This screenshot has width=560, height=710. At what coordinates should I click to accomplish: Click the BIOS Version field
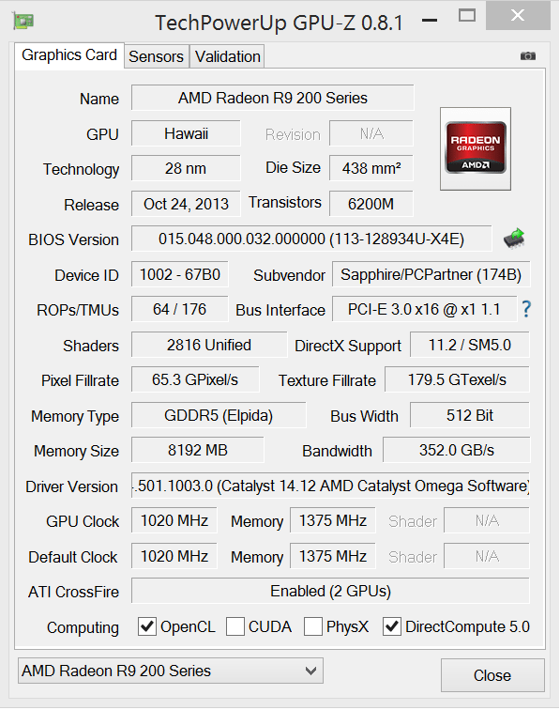click(x=311, y=239)
